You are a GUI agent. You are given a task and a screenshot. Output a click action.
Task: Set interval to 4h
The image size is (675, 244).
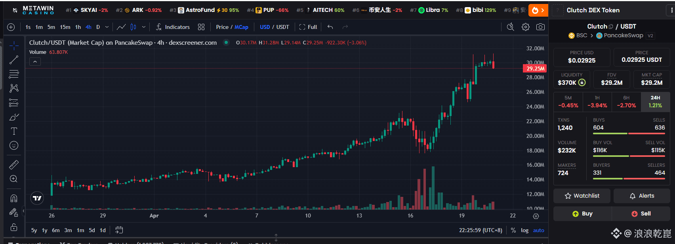click(88, 27)
